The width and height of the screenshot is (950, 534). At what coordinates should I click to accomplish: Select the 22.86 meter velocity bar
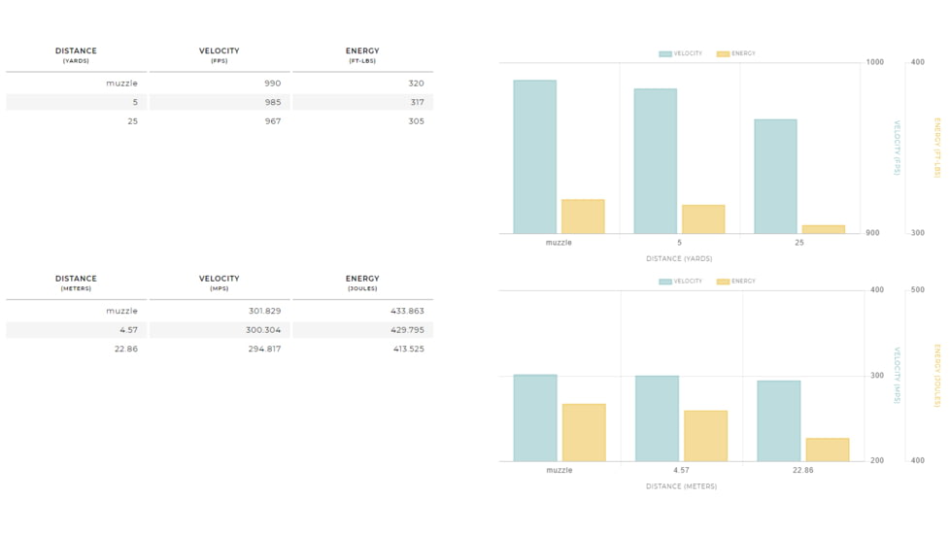[778, 420]
